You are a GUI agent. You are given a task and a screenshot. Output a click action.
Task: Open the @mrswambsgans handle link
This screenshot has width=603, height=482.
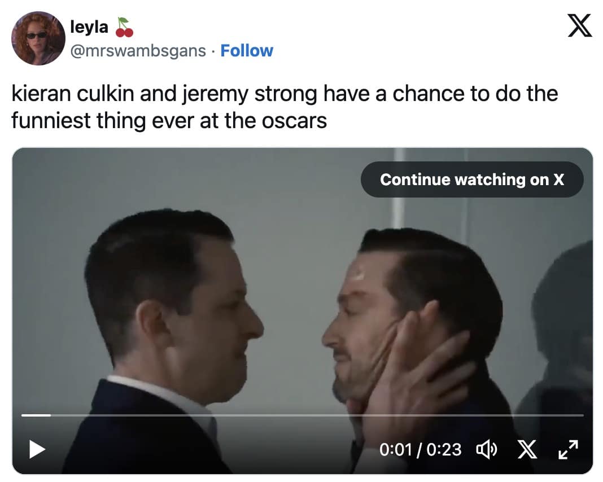pos(138,51)
